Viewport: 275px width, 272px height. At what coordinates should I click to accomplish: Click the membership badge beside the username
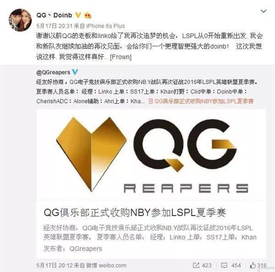point(88,16)
